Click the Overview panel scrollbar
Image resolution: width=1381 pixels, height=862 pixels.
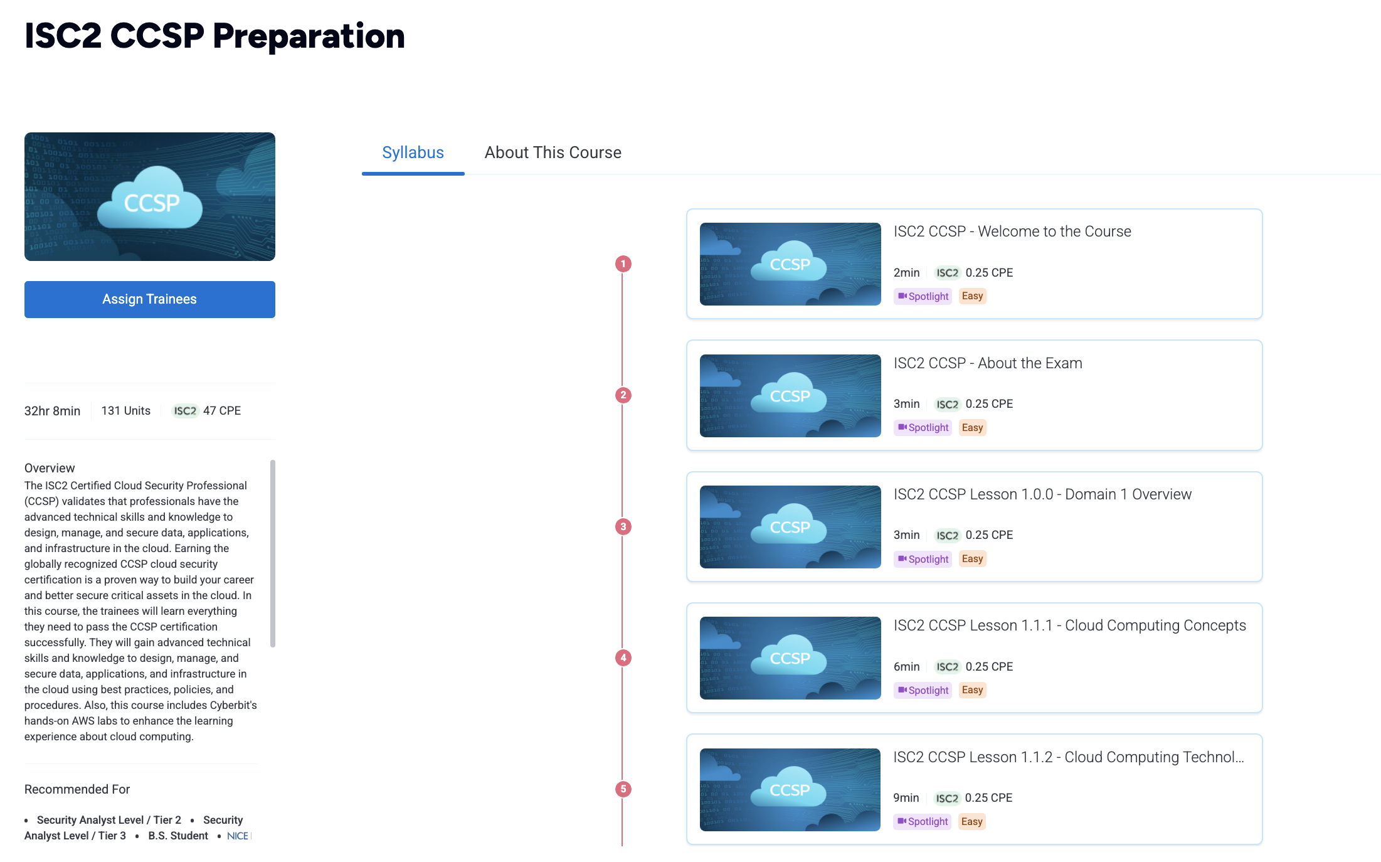pyautogui.click(x=273, y=553)
